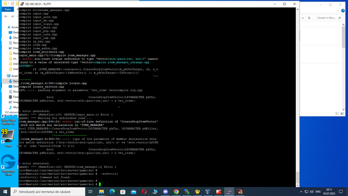The width and height of the screenshot is (348, 196).
Task: Open the Fișier tab in Explorer
Action: pyautogui.click(x=8, y=9)
